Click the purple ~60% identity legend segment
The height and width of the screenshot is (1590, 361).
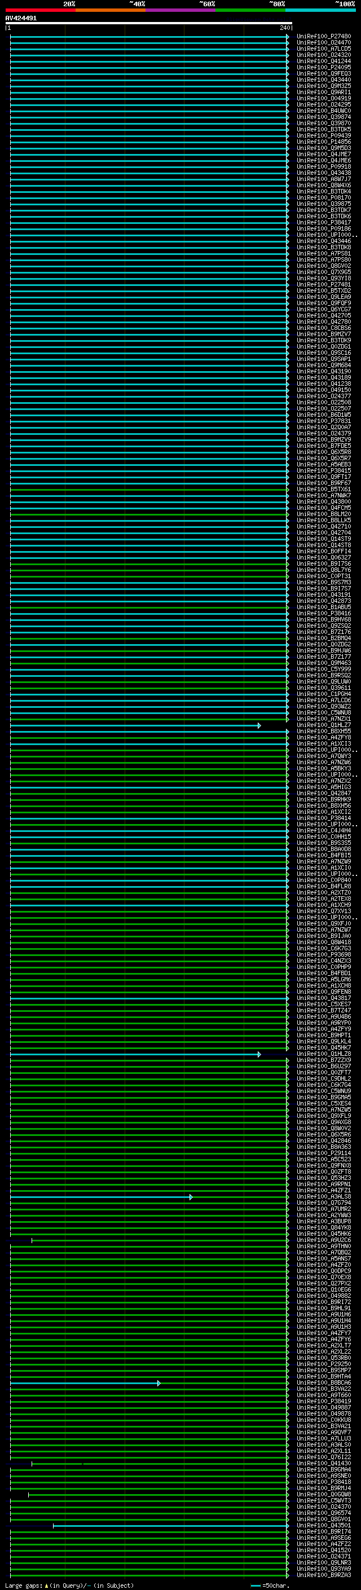(181, 11)
